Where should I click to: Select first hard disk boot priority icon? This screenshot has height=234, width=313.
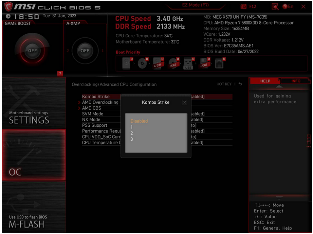127,63
